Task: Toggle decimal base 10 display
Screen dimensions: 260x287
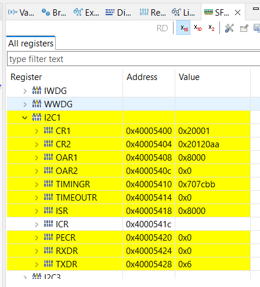Action: pos(197,28)
